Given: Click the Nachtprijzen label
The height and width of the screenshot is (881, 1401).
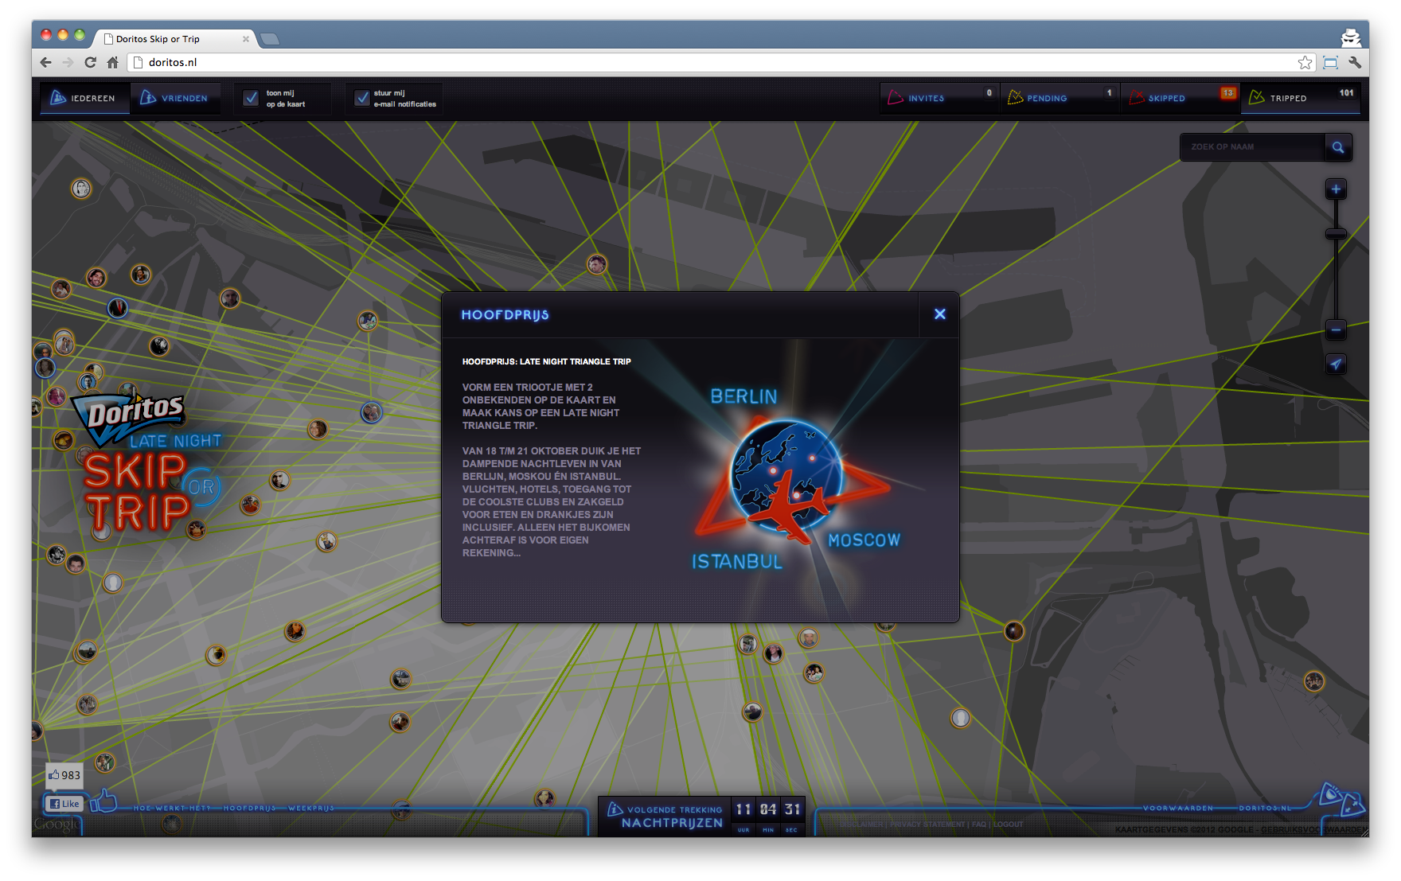Looking at the screenshot, I should [x=672, y=823].
